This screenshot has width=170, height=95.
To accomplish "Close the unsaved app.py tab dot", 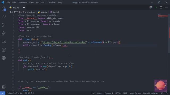I will pyautogui.click(x=24, y=7).
